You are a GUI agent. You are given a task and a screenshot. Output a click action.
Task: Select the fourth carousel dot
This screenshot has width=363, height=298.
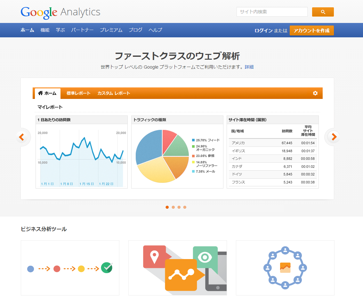[185, 207]
